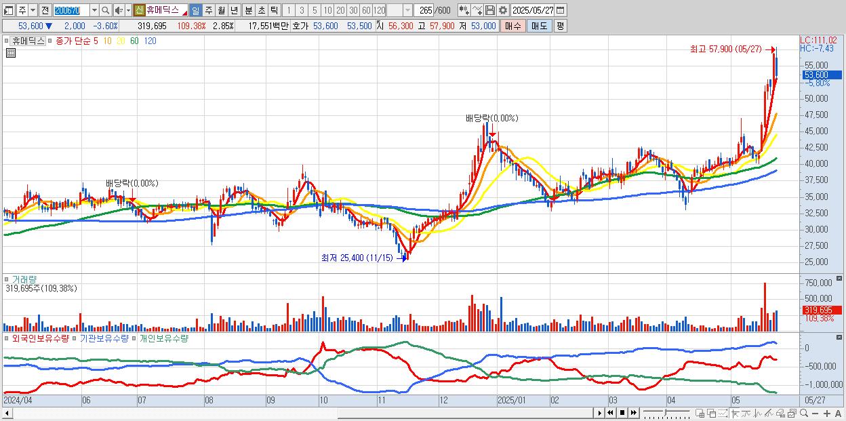Click the bar count field showing 265
The width and height of the screenshot is (846, 421).
coord(425,10)
